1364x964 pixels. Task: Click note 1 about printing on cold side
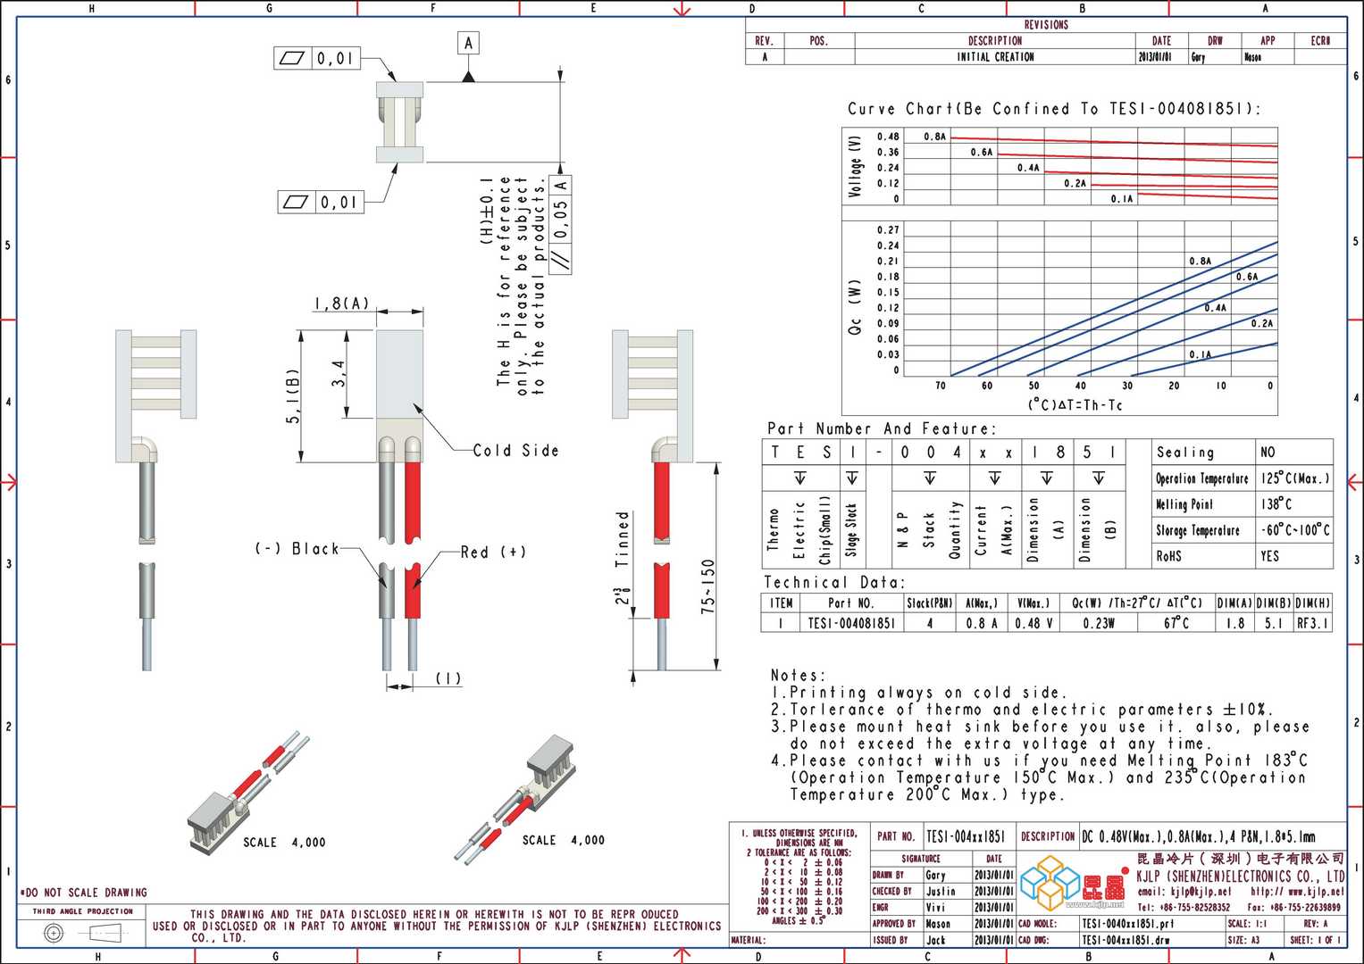(919, 692)
